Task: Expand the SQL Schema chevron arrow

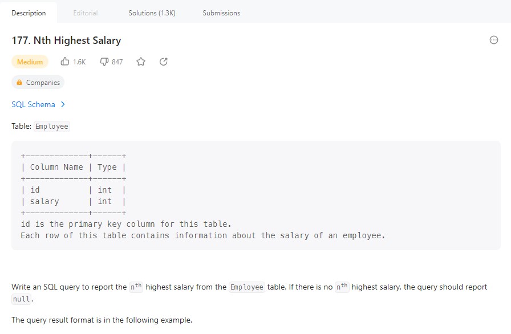Action: click(x=63, y=104)
